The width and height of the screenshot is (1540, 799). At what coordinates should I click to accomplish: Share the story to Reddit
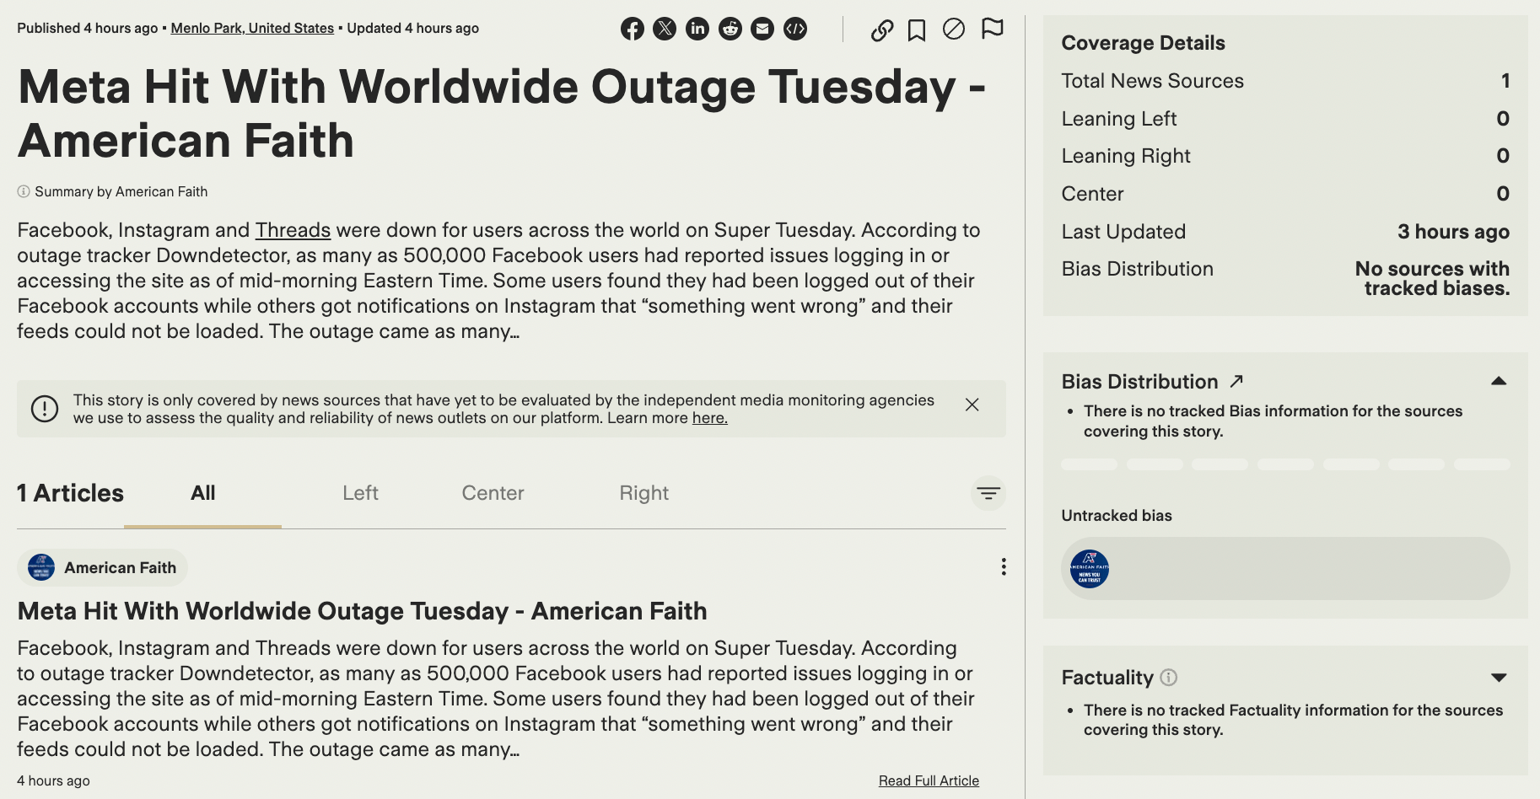(x=730, y=29)
